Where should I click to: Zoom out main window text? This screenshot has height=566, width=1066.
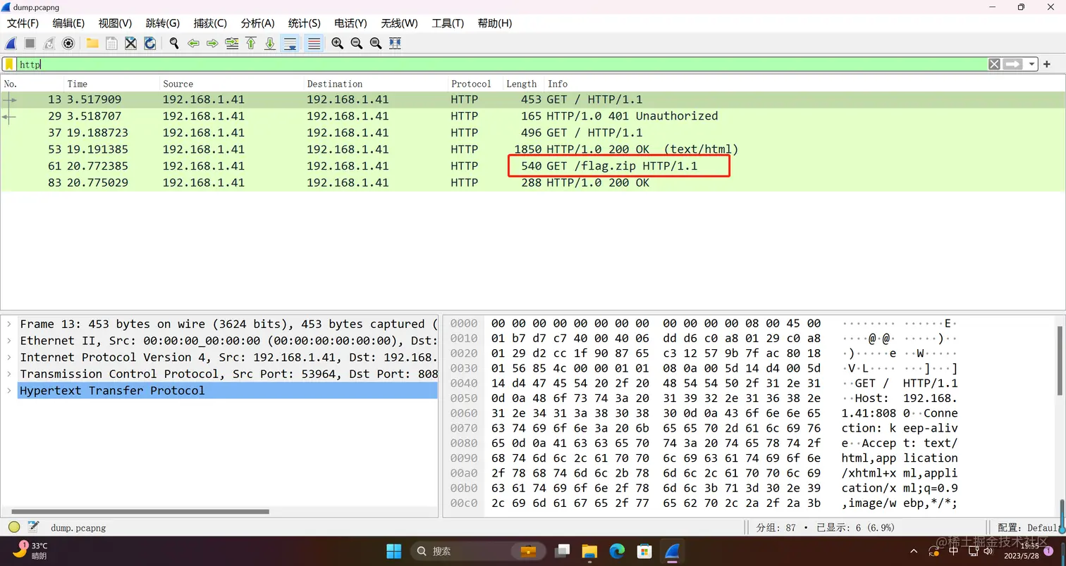357,44
